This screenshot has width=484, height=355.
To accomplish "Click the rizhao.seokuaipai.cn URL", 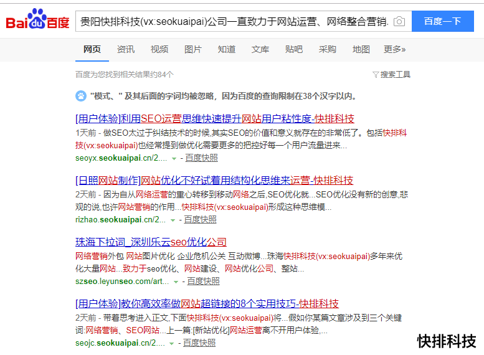I will [120, 220].
